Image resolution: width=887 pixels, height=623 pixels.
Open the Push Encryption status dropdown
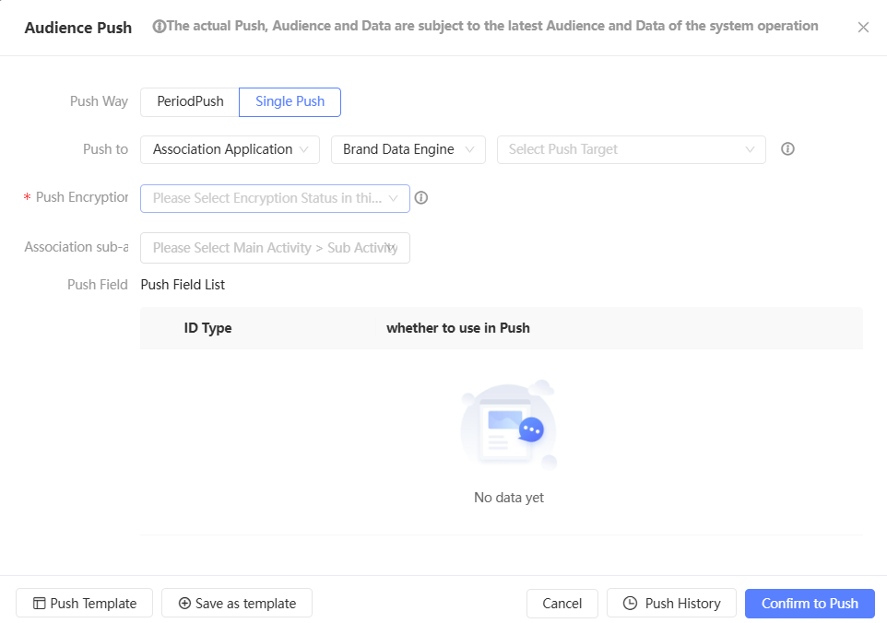pyautogui.click(x=275, y=198)
